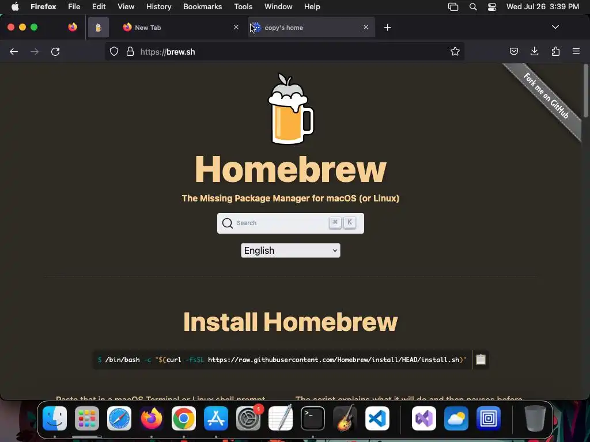Click The Missing Package Manager tagline
Screen dimensions: 590x442
(x=290, y=199)
